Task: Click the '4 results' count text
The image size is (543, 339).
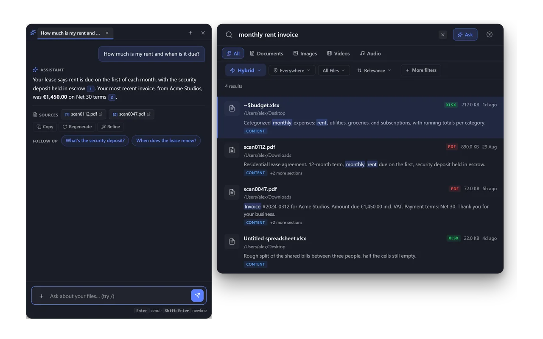Action: click(x=234, y=86)
